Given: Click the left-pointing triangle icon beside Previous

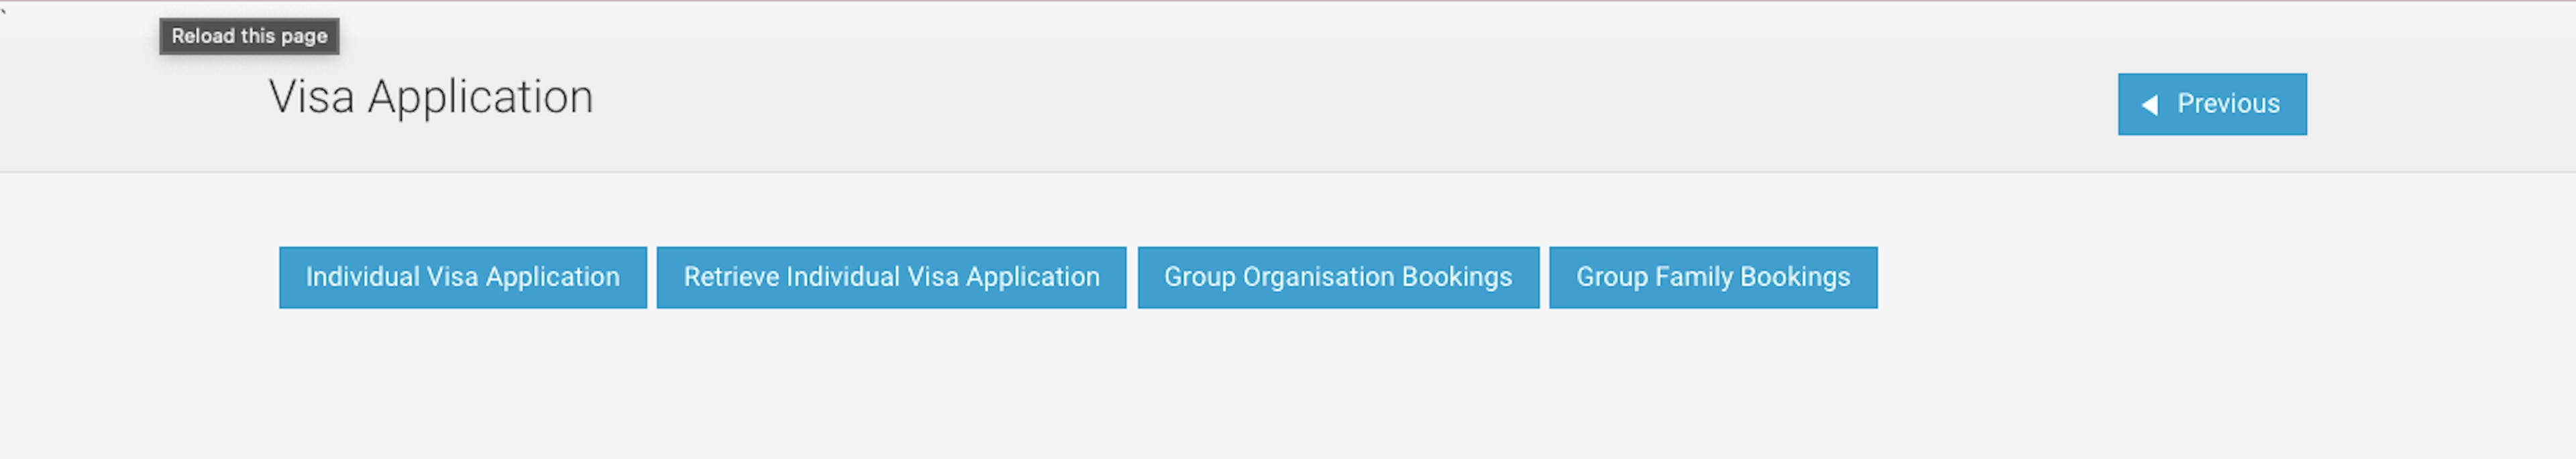Looking at the screenshot, I should (2149, 105).
